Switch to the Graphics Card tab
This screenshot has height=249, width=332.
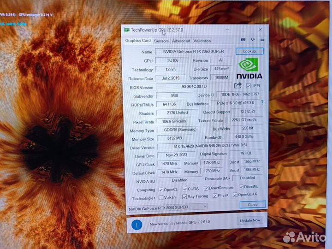(x=138, y=41)
